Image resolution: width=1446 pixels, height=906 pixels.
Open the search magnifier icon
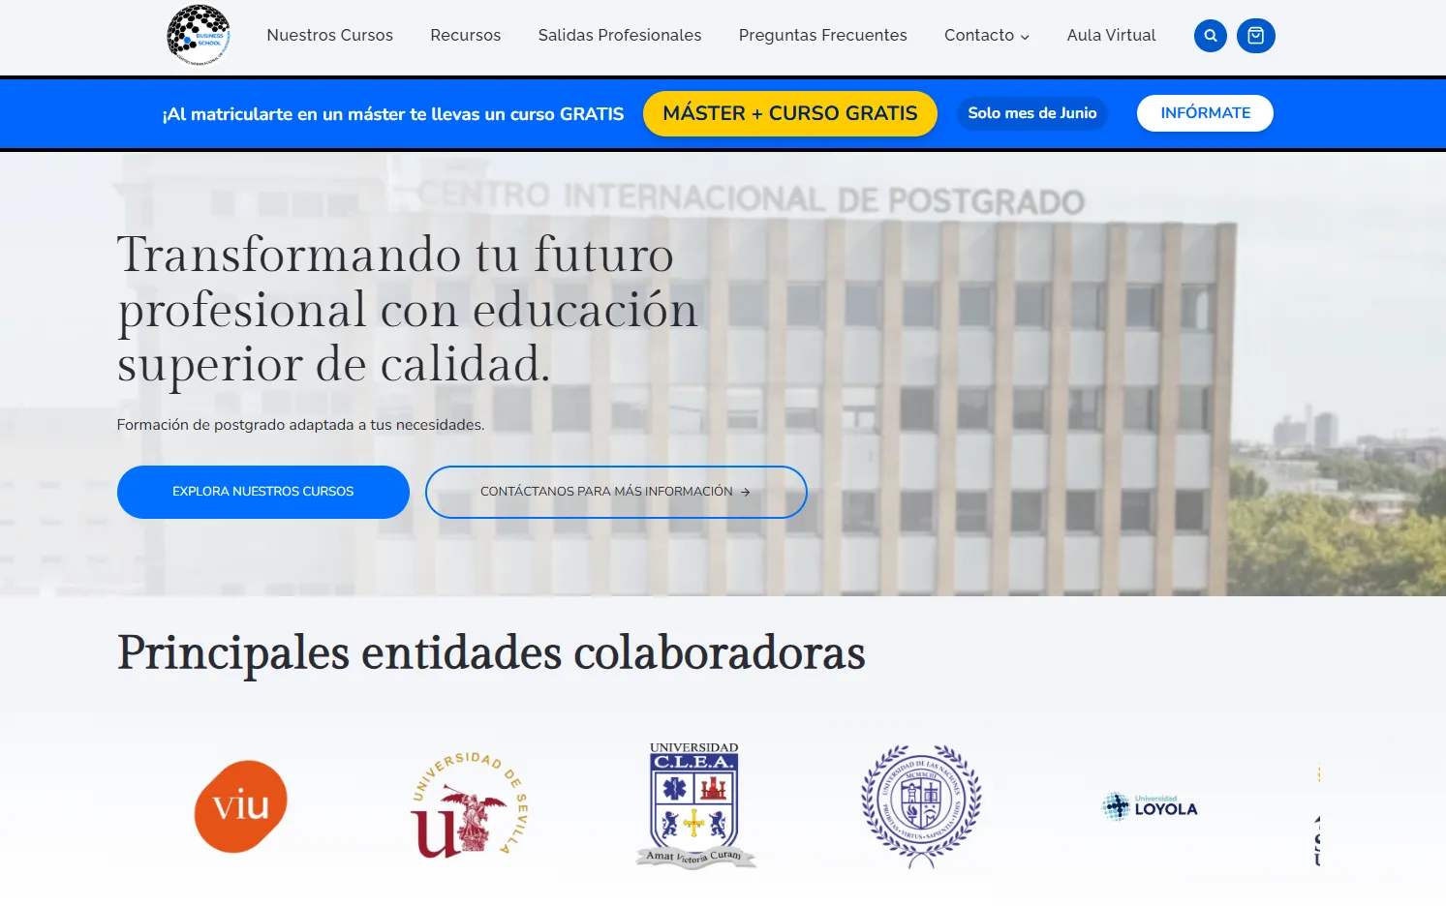(1210, 36)
